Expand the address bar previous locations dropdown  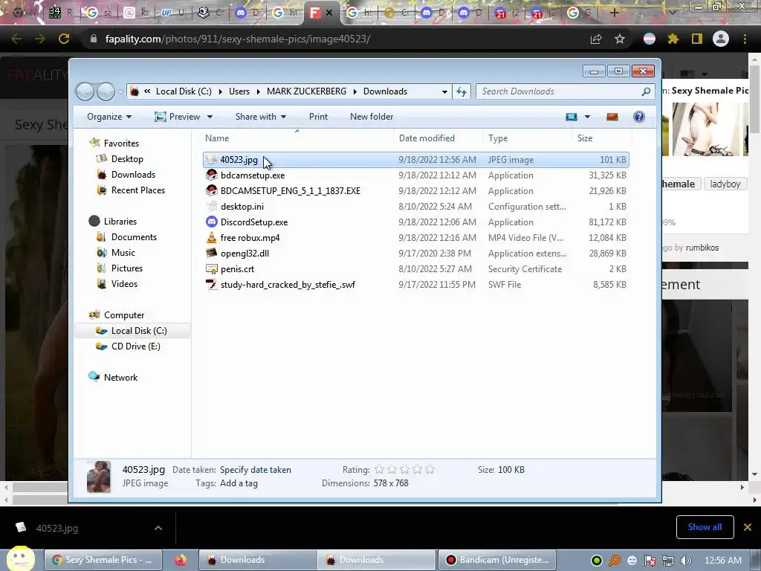click(444, 91)
